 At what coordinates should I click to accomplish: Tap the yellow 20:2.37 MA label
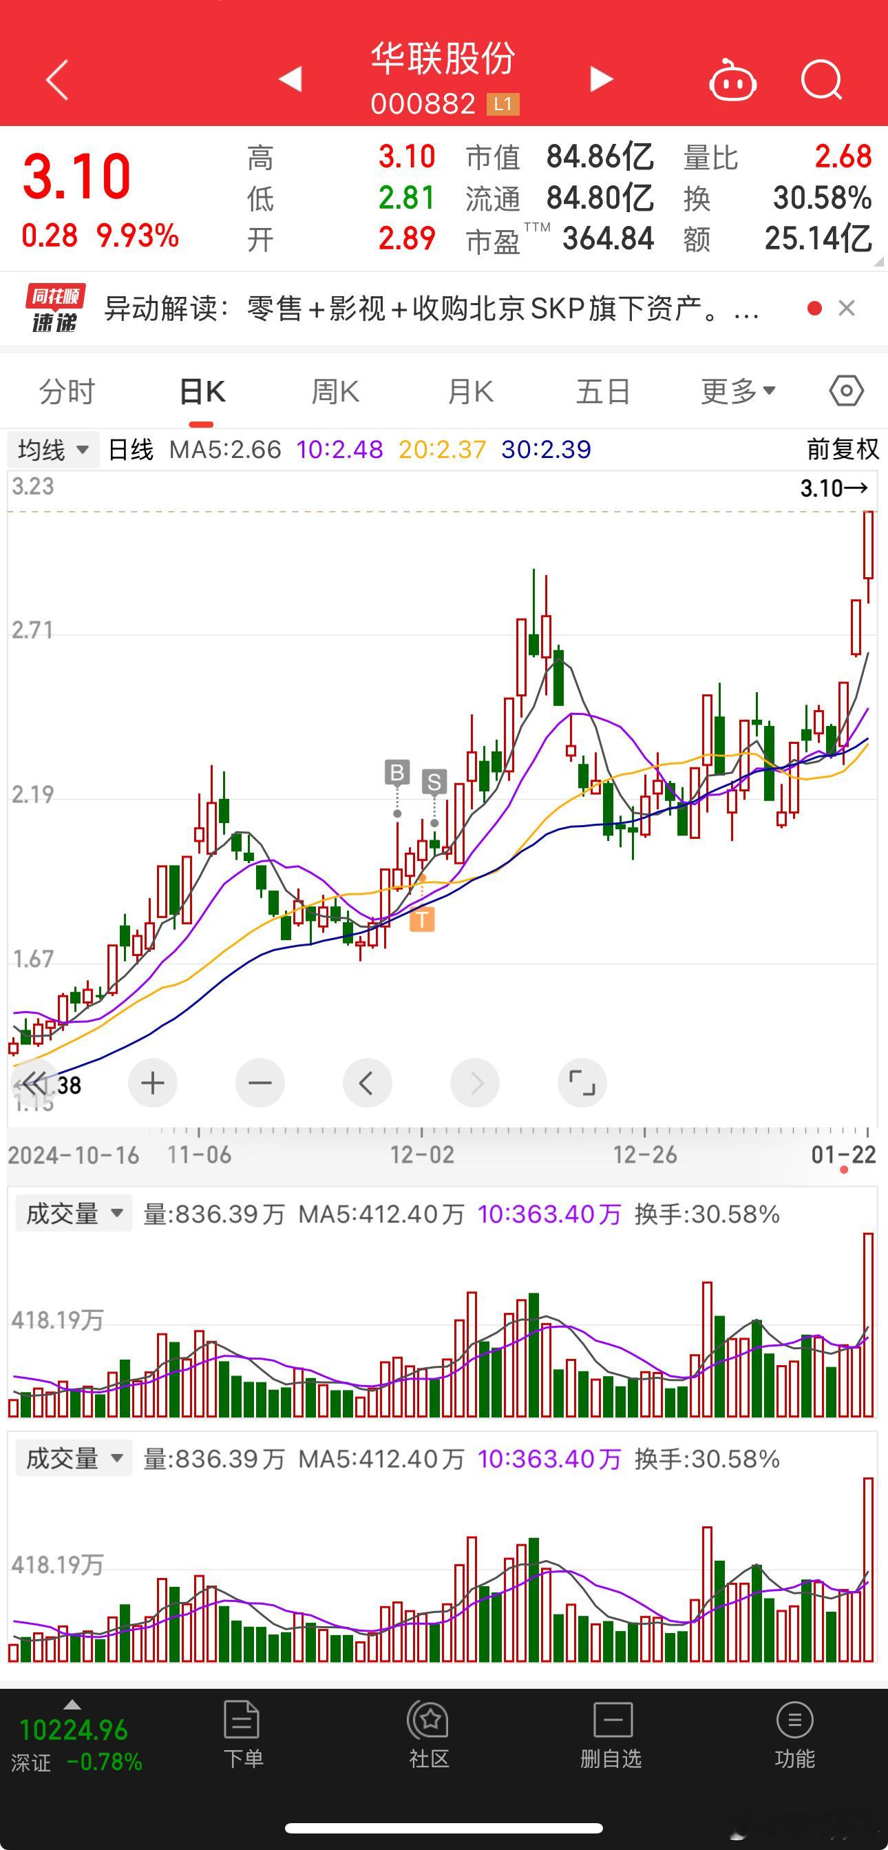click(x=442, y=450)
